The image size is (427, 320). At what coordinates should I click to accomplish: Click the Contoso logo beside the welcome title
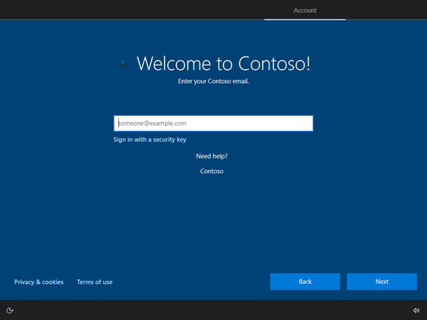coord(123,64)
